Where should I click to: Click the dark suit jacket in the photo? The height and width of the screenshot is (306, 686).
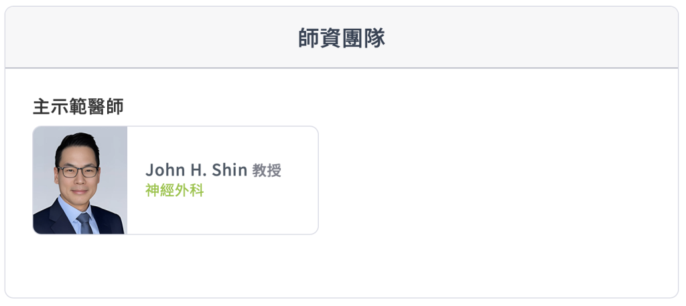52,221
